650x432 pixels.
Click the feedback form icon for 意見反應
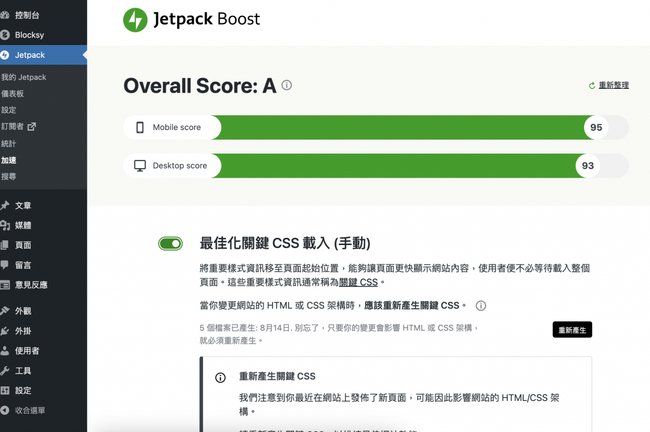click(x=5, y=285)
